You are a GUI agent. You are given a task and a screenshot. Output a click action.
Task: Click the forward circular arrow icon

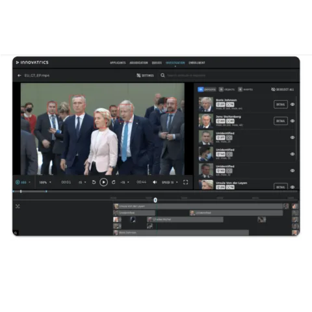click(x=114, y=182)
